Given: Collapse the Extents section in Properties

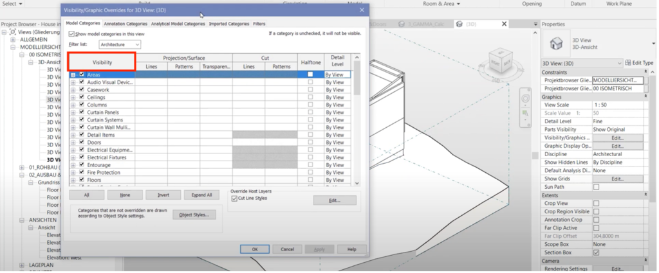Looking at the screenshot, I should (645, 195).
